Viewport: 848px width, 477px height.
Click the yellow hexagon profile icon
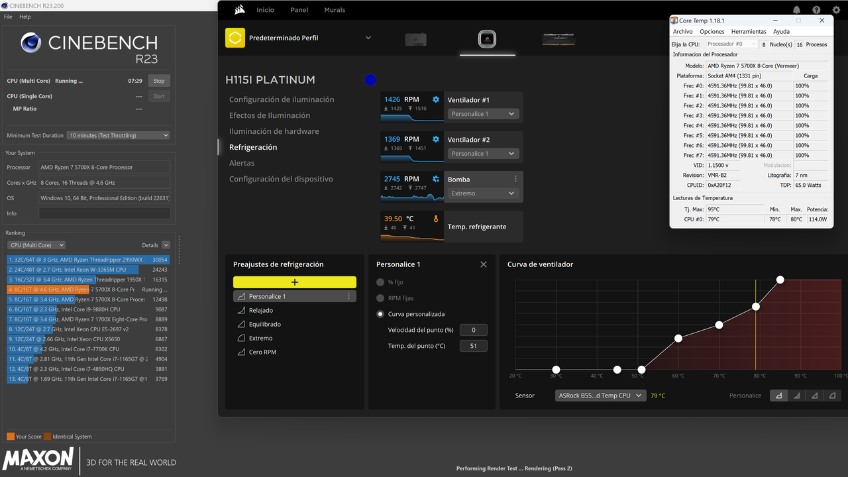pos(235,38)
